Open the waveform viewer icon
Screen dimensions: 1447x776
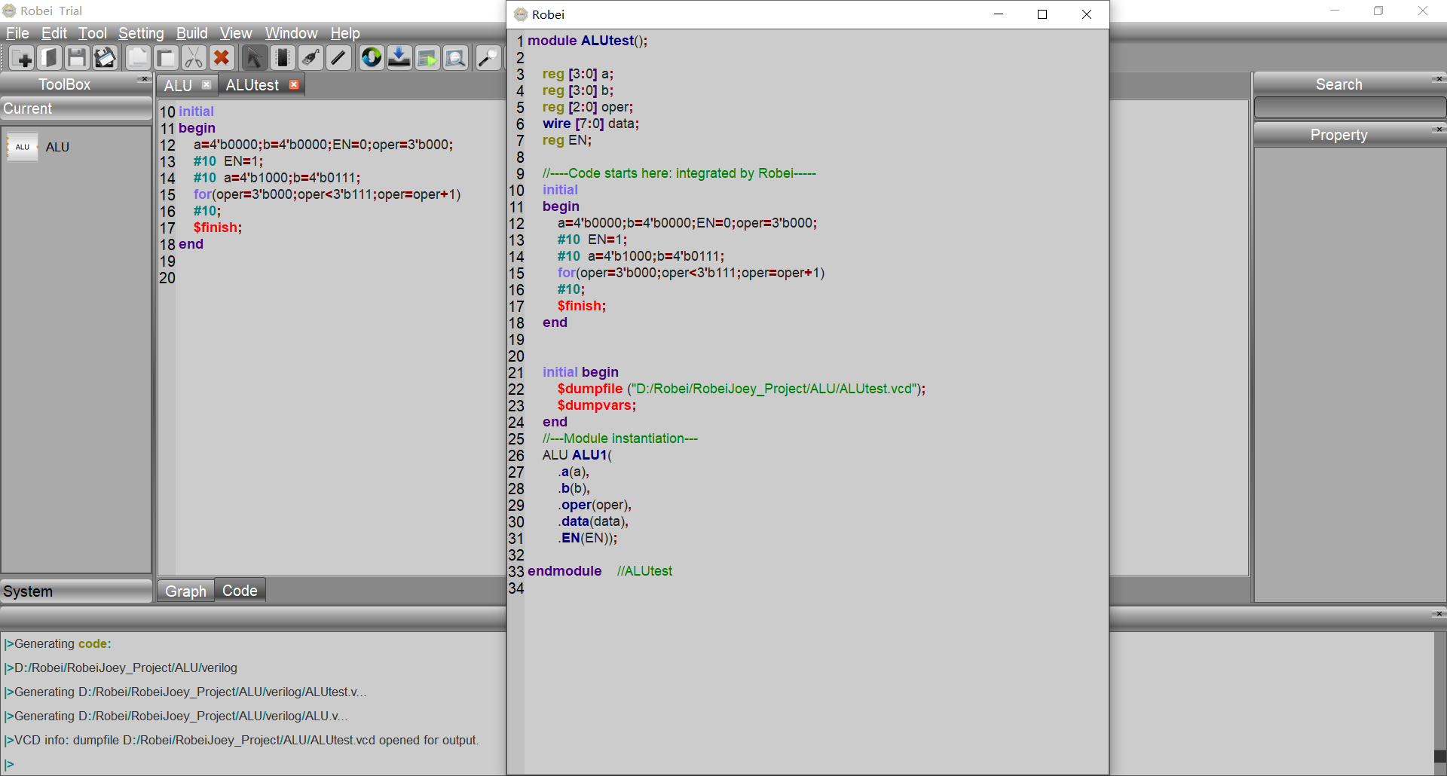click(455, 57)
